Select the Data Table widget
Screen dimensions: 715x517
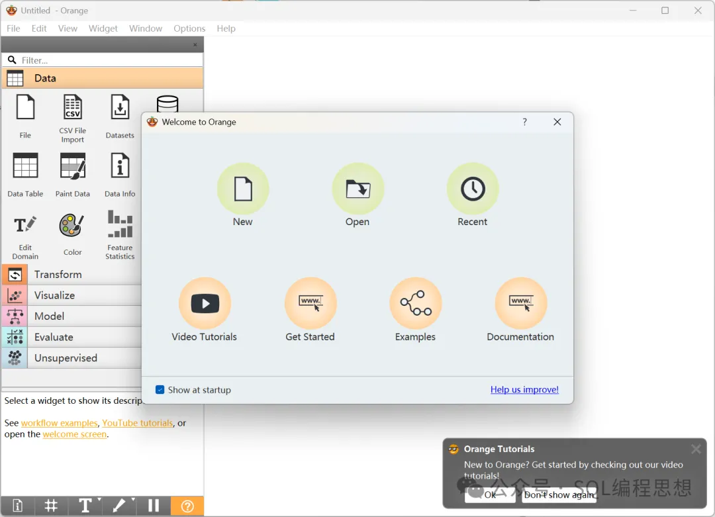click(x=25, y=175)
